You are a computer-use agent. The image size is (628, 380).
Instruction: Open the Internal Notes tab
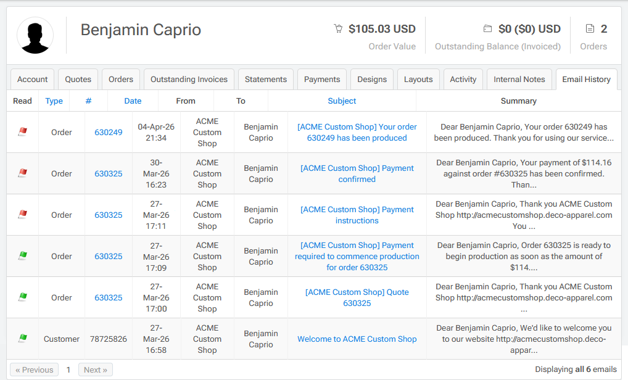pyautogui.click(x=519, y=79)
